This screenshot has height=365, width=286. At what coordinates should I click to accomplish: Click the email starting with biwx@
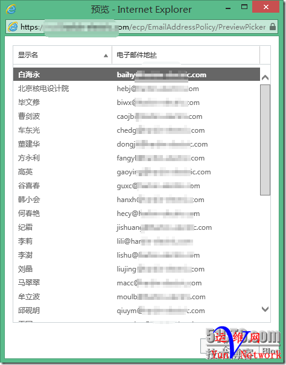point(158,103)
